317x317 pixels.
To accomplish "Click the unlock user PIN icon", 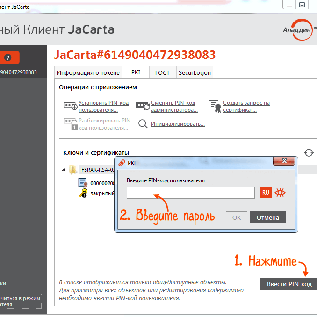I will point(71,124).
